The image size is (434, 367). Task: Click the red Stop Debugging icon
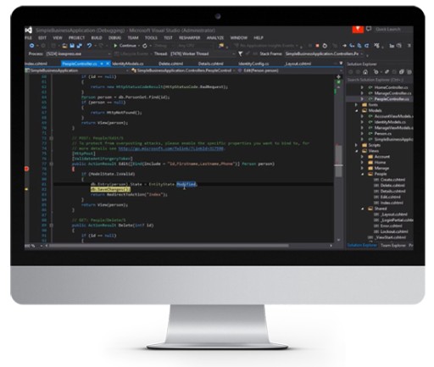click(x=317, y=46)
